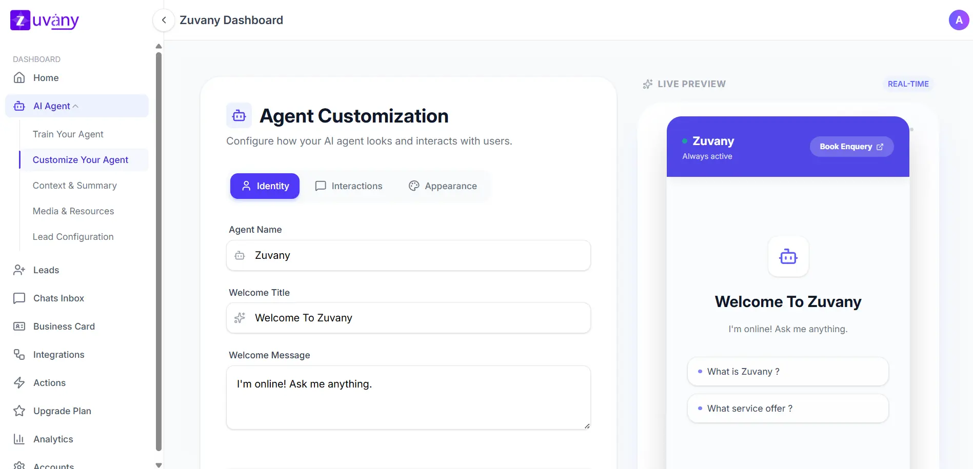Image resolution: width=973 pixels, height=469 pixels.
Task: Open user avatar A menu
Action: click(x=959, y=20)
